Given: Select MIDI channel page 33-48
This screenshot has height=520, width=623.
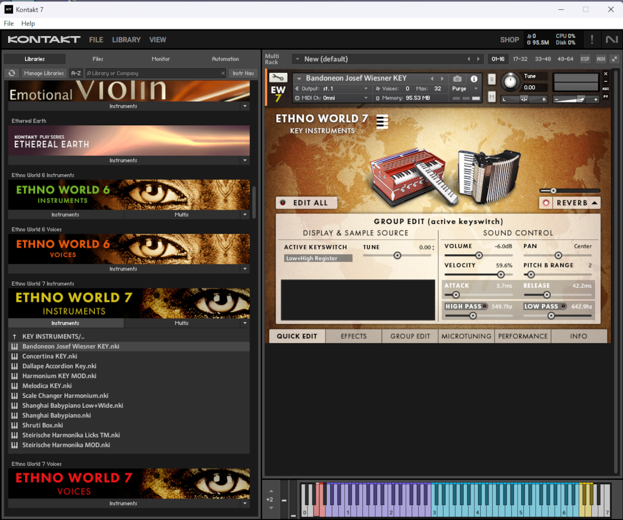Looking at the screenshot, I should coord(543,59).
